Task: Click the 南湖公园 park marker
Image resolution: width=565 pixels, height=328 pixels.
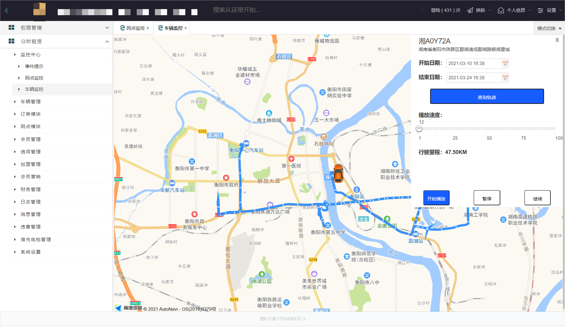Action: pyautogui.click(x=262, y=274)
